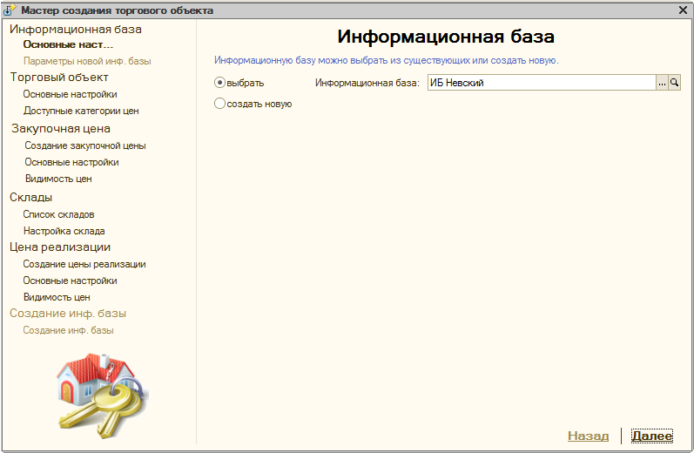This screenshot has width=694, height=453.
Task: Select Основные настройки under Закупочная цена
Action: tap(71, 162)
